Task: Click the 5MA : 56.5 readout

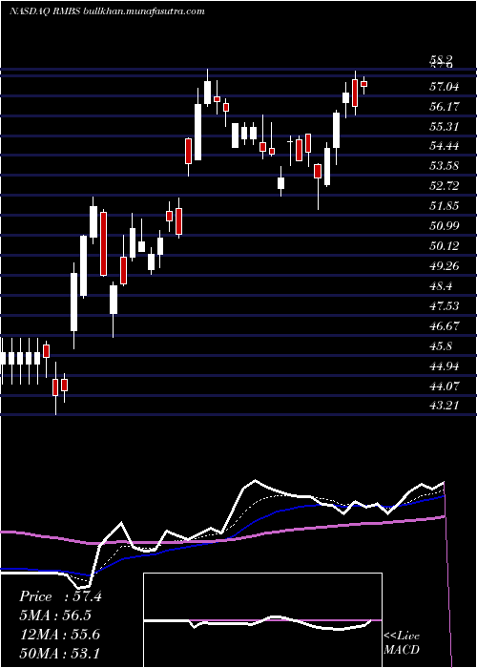Action: (x=55, y=616)
